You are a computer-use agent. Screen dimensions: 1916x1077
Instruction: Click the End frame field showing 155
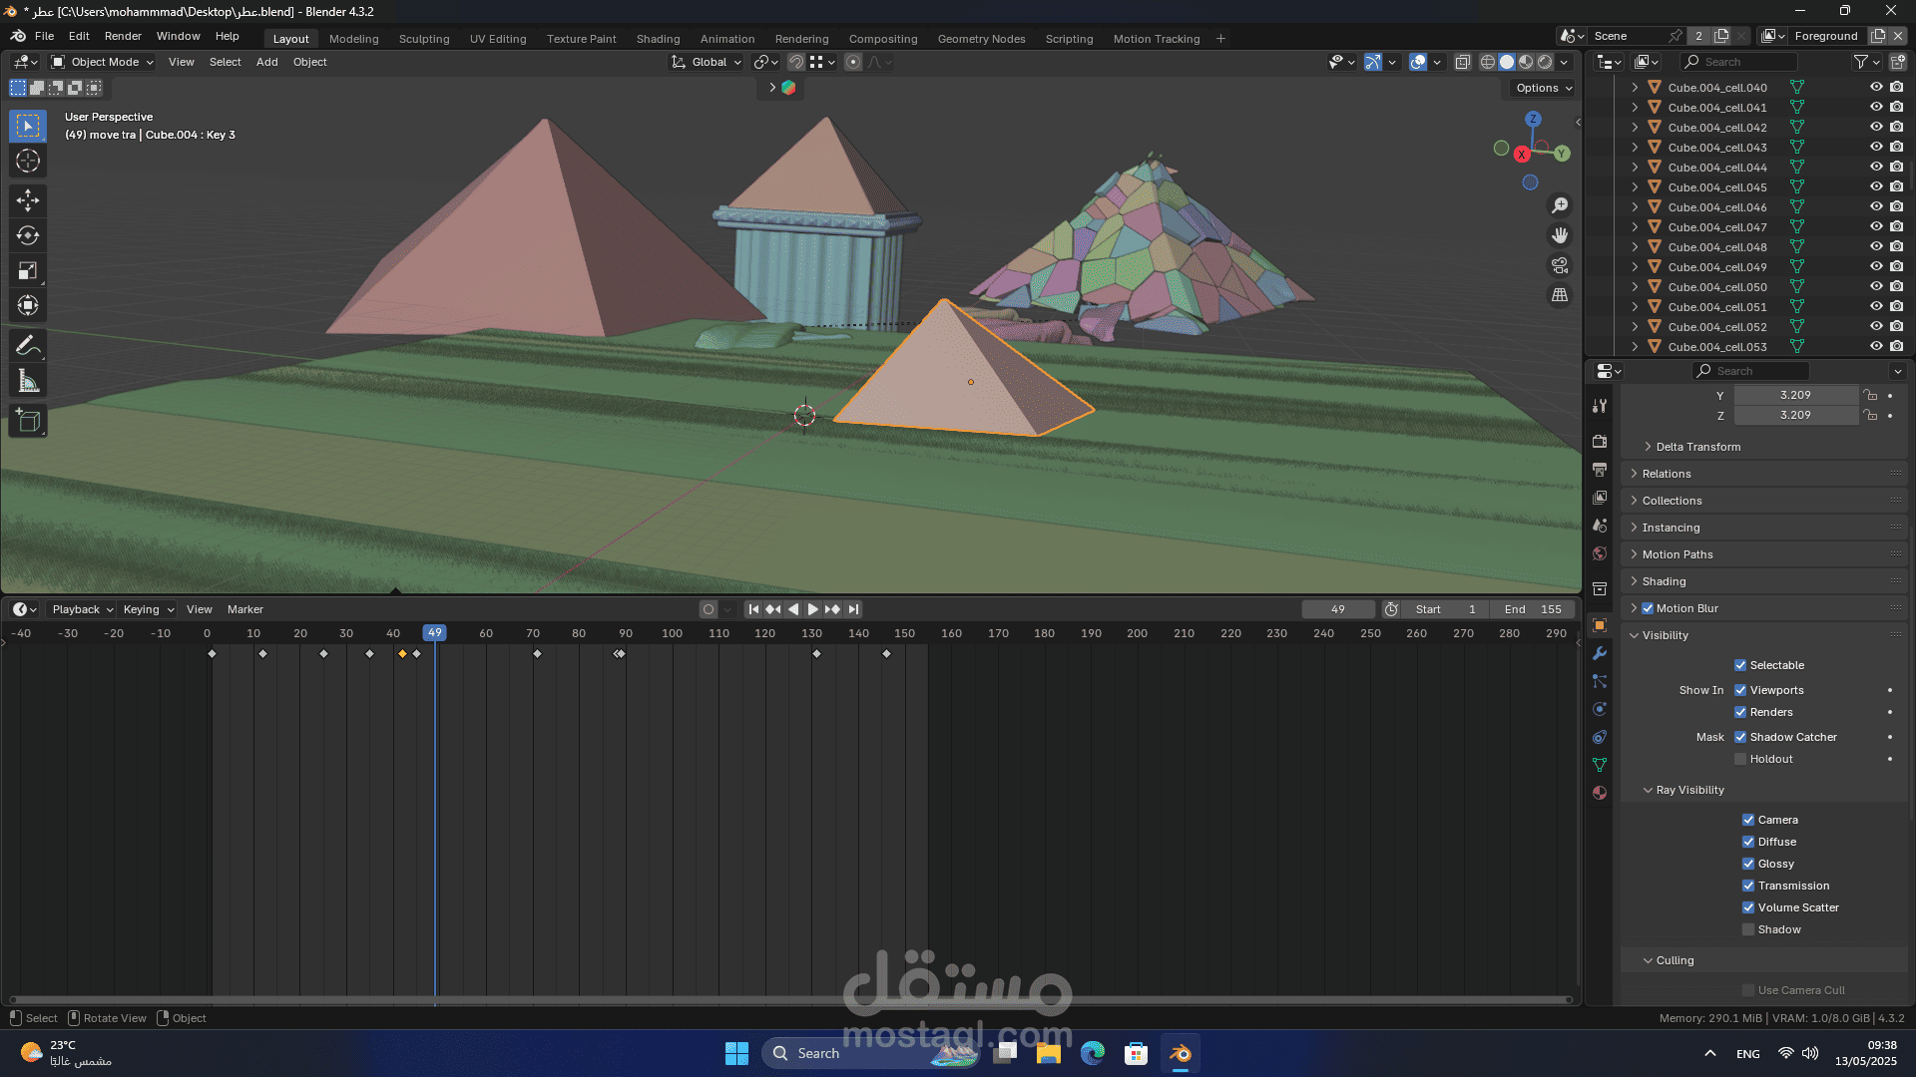pos(1533,609)
